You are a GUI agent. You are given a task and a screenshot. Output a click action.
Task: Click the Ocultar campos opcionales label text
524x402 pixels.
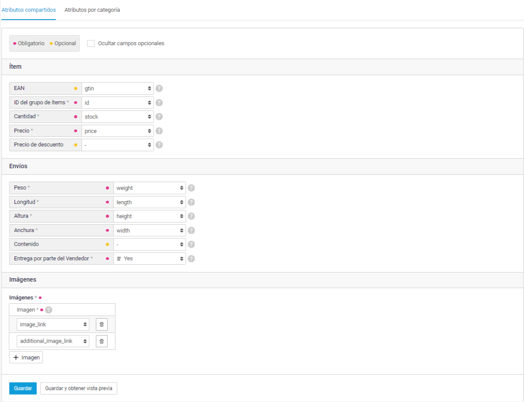pyautogui.click(x=131, y=43)
